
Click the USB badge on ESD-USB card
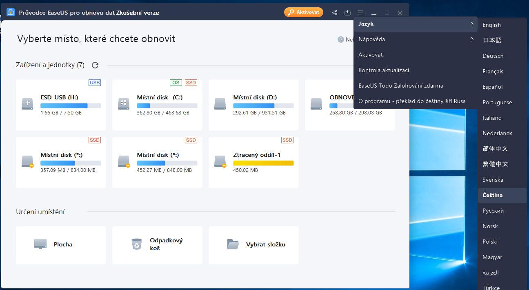pyautogui.click(x=95, y=83)
